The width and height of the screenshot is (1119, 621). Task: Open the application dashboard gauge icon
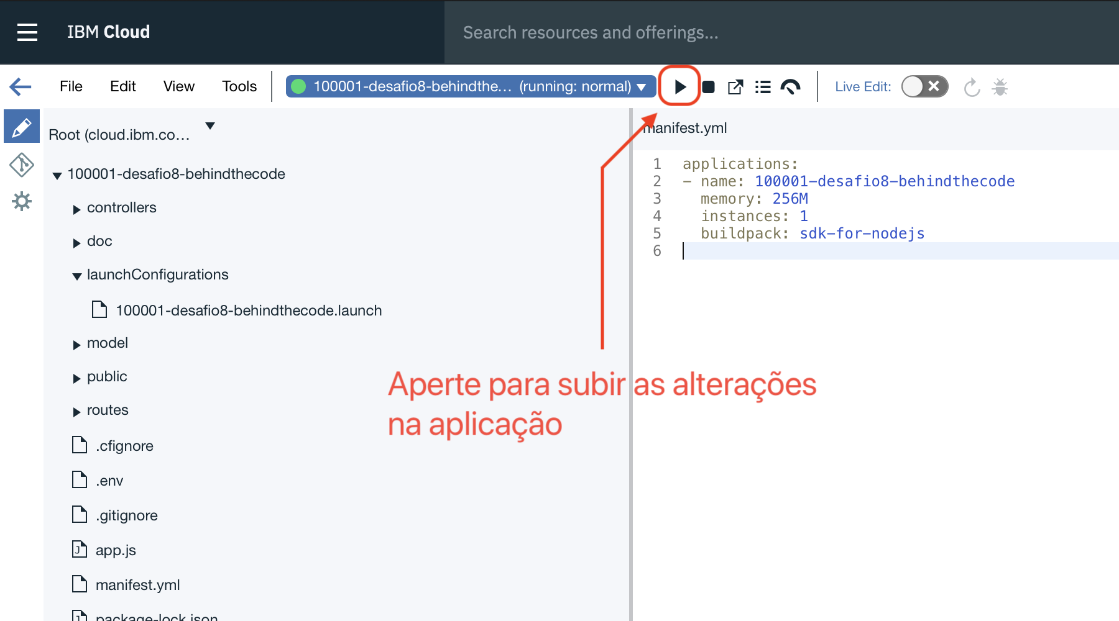coord(790,87)
